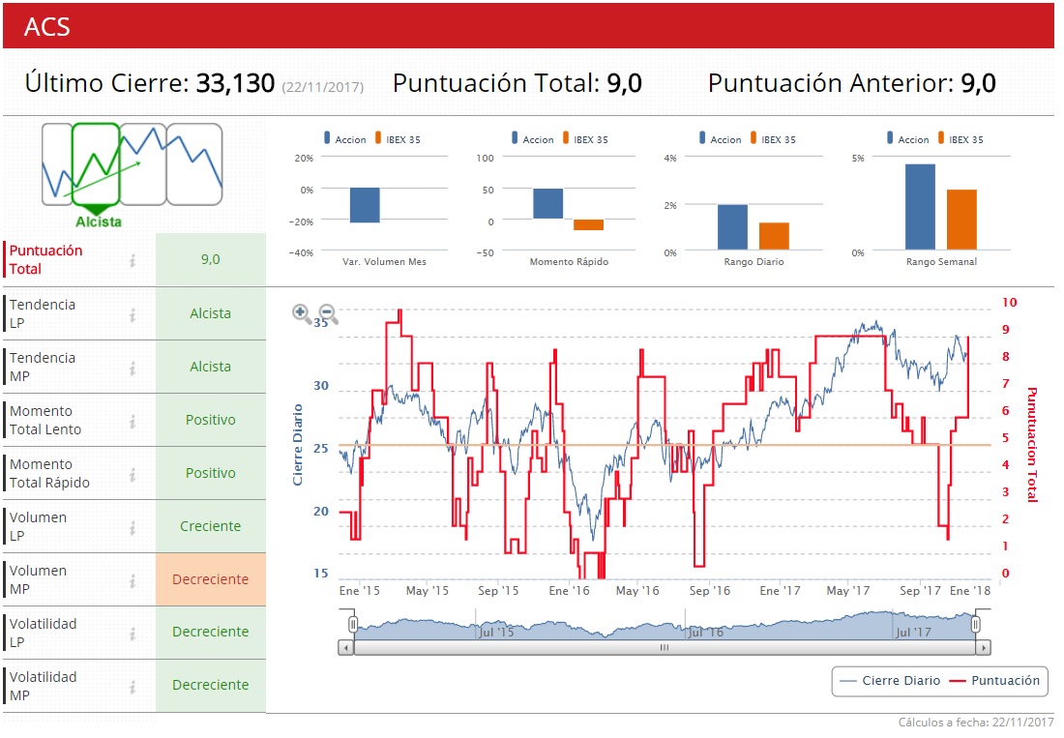Click the blue Accion bar in Momento Rápido
This screenshot has height=738, width=1064.
548,203
